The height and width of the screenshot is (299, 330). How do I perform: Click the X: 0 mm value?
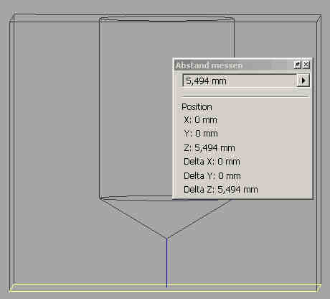(200, 119)
